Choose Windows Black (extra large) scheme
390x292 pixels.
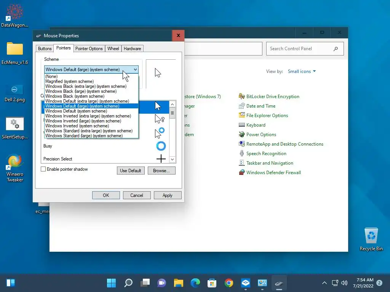(x=91, y=86)
